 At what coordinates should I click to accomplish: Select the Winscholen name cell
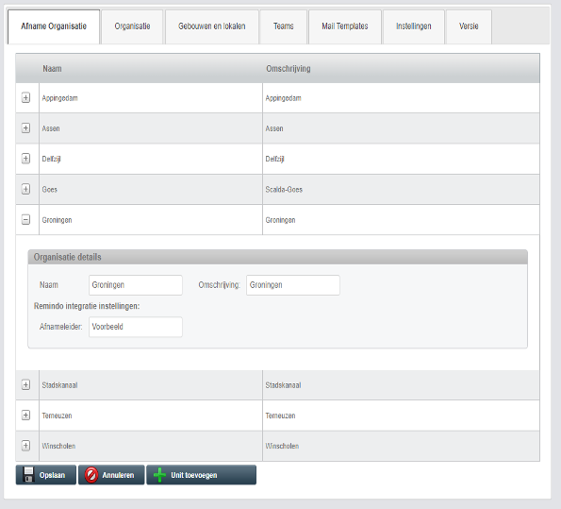(151, 446)
